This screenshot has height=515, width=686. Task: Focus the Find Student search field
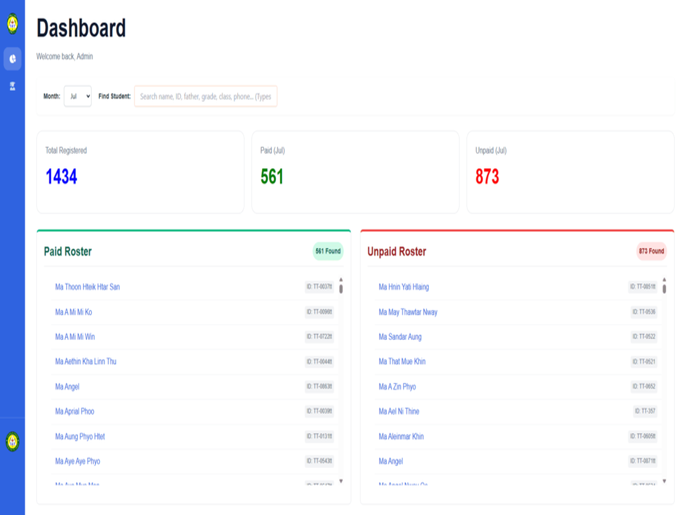point(206,97)
